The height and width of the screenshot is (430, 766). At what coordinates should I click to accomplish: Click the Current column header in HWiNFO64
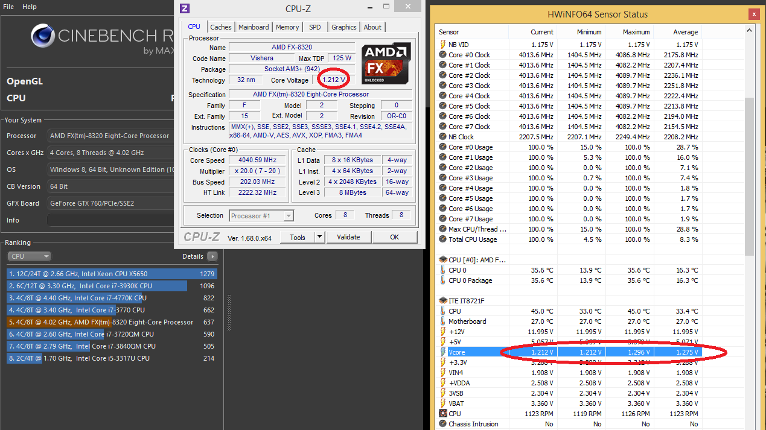click(x=532, y=32)
